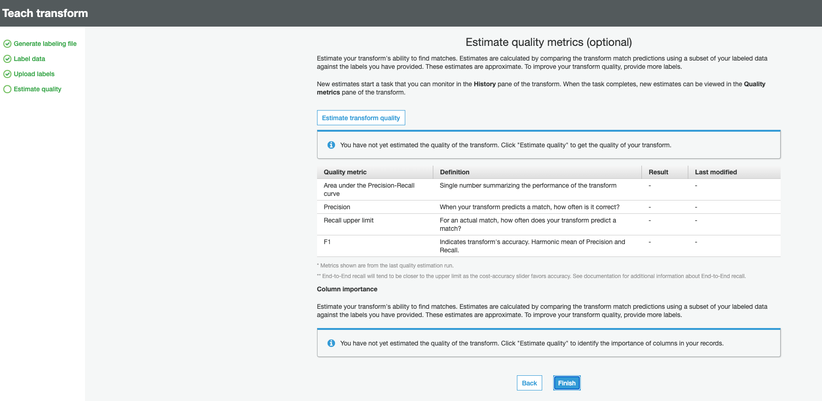
Task: Click info icon in column importance notice
Action: pyautogui.click(x=331, y=343)
